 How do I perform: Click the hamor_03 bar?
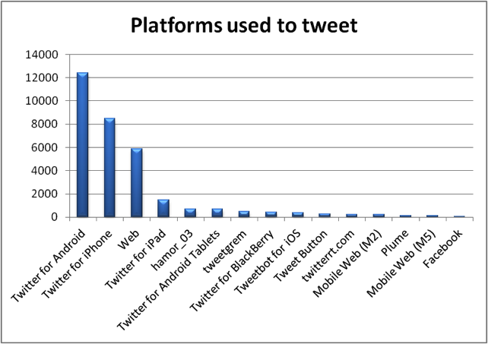(x=190, y=213)
